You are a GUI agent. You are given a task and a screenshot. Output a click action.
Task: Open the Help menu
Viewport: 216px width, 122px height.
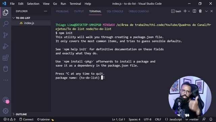click(88, 4)
